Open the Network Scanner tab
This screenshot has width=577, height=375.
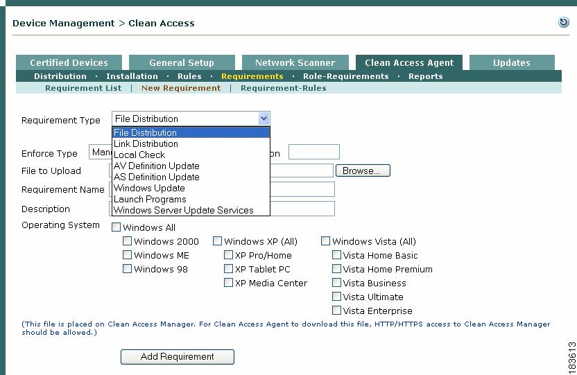pos(295,62)
